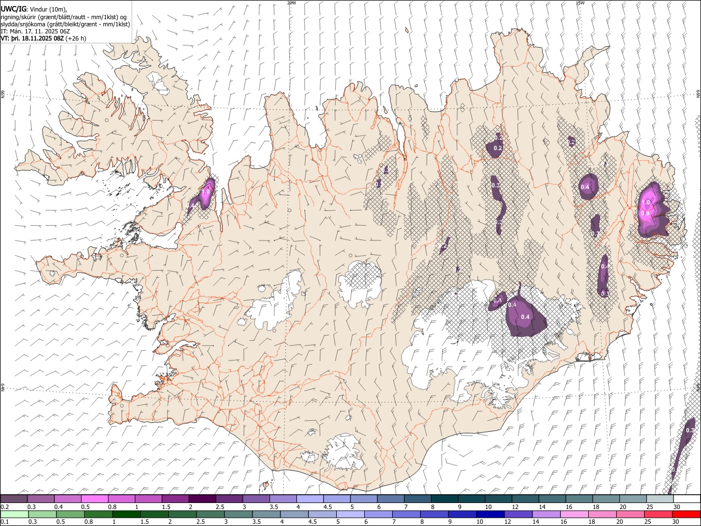This screenshot has height=526, width=701.
Task: Click the 1.0 value in the east coast pink snow area
Action: point(646,202)
